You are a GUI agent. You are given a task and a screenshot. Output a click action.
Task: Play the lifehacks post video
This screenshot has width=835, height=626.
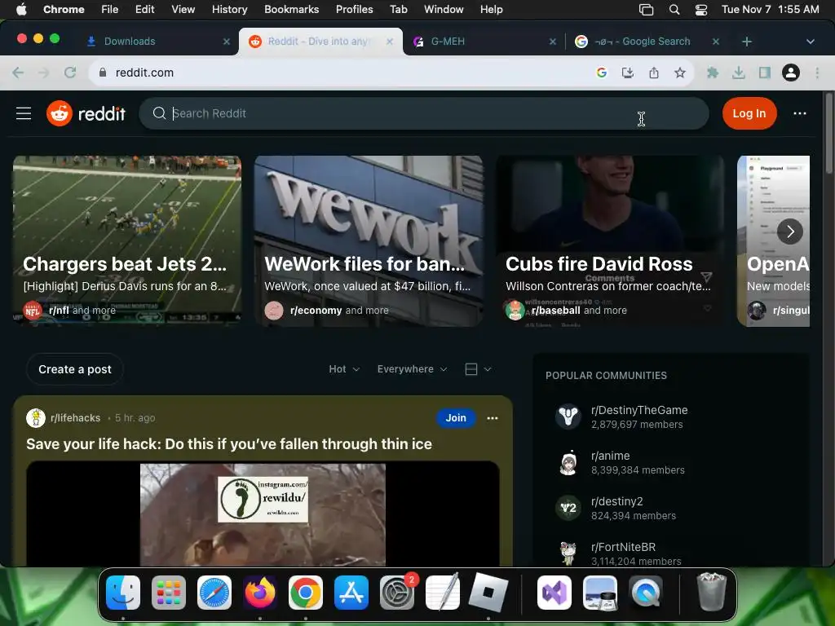coord(263,514)
